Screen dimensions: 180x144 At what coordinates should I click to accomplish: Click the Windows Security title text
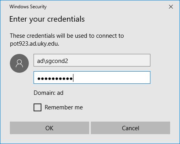click(28, 7)
